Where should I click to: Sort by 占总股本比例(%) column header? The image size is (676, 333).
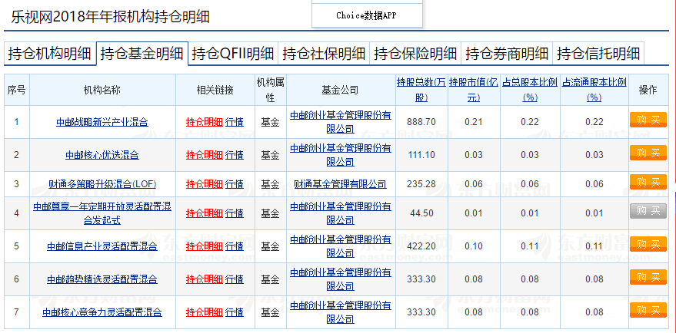(530, 90)
